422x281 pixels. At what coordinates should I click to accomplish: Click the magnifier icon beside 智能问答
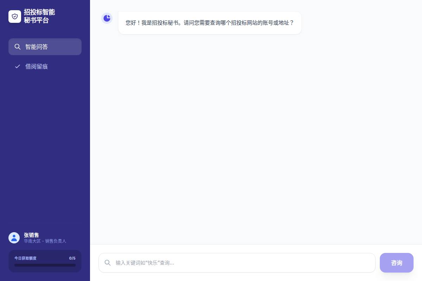[x=17, y=47]
